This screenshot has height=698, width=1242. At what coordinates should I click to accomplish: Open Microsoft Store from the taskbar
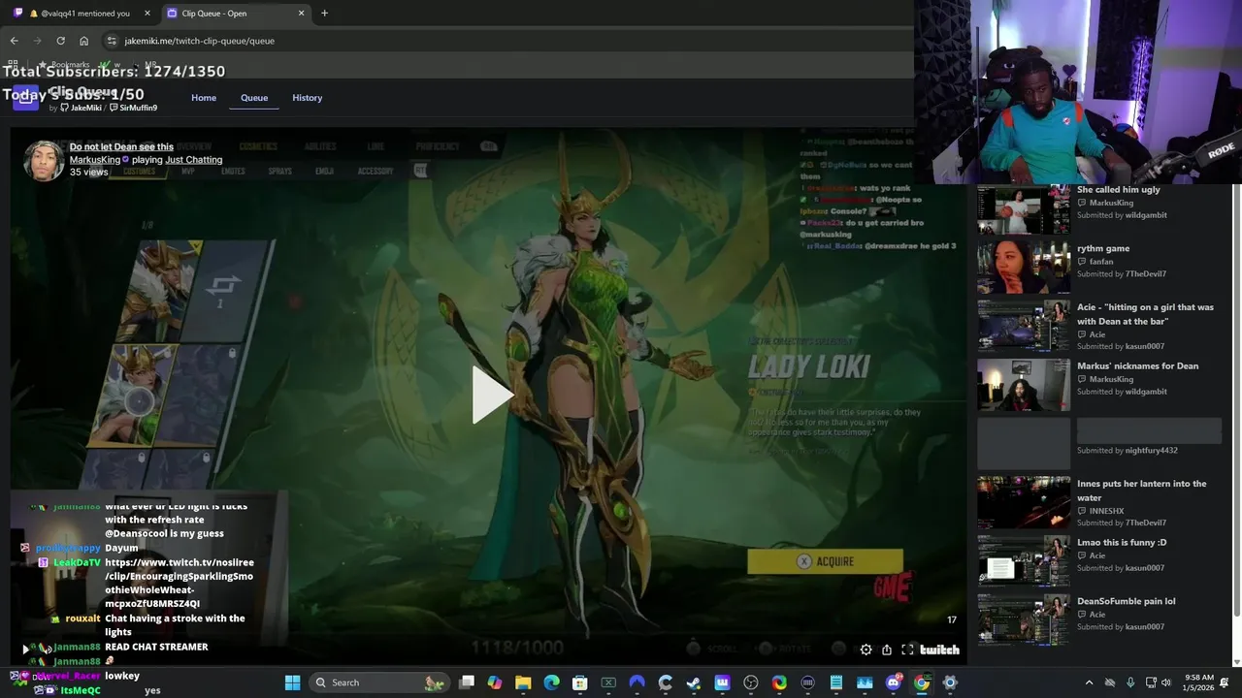click(579, 682)
